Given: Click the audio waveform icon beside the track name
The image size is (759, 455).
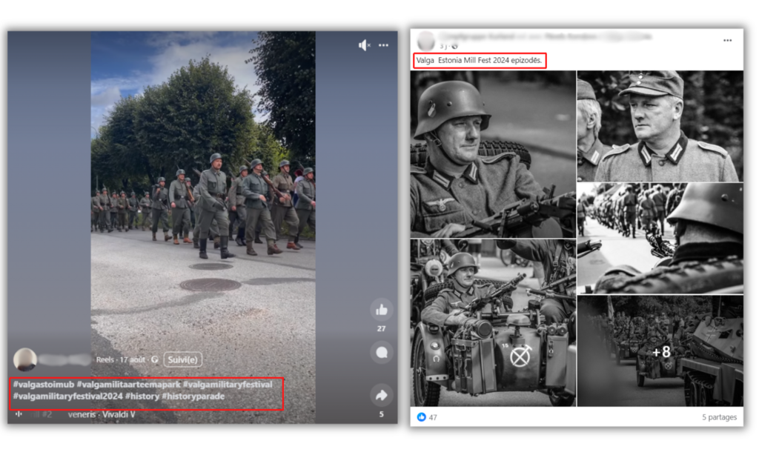Looking at the screenshot, I should tap(19, 414).
